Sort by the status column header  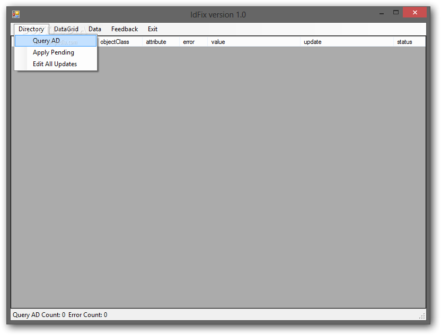coord(410,42)
